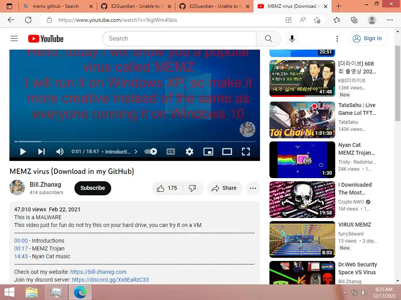Viewport: 401px width, 300px height.
Task: Expand the Introductions chapter chevron
Action: [136, 152]
